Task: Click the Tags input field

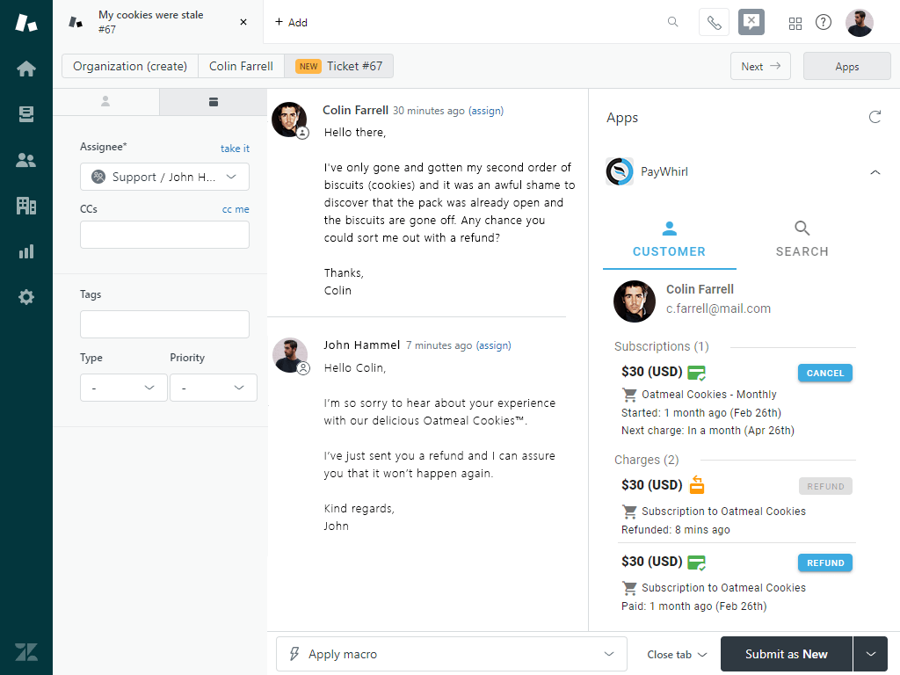Action: pyautogui.click(x=164, y=324)
